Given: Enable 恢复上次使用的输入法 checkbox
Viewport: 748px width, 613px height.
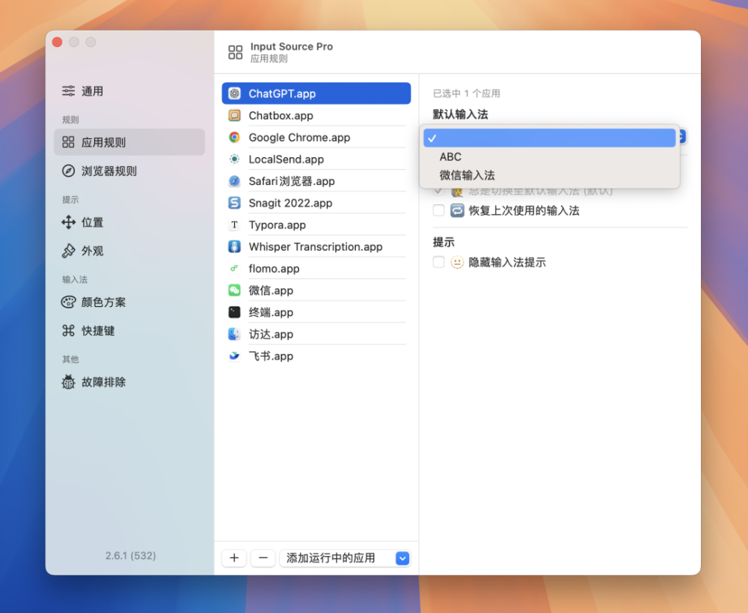Looking at the screenshot, I should pyautogui.click(x=438, y=210).
